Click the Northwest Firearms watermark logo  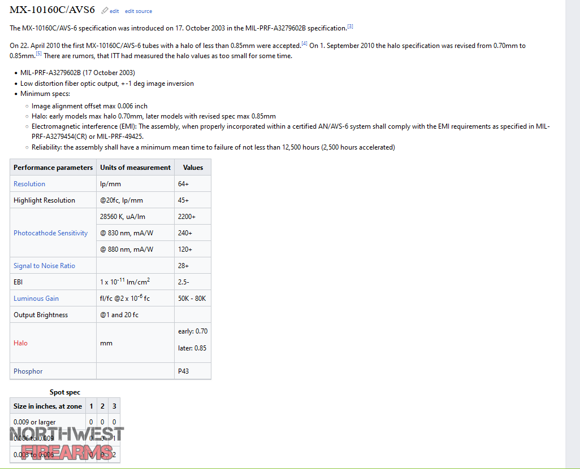click(67, 443)
